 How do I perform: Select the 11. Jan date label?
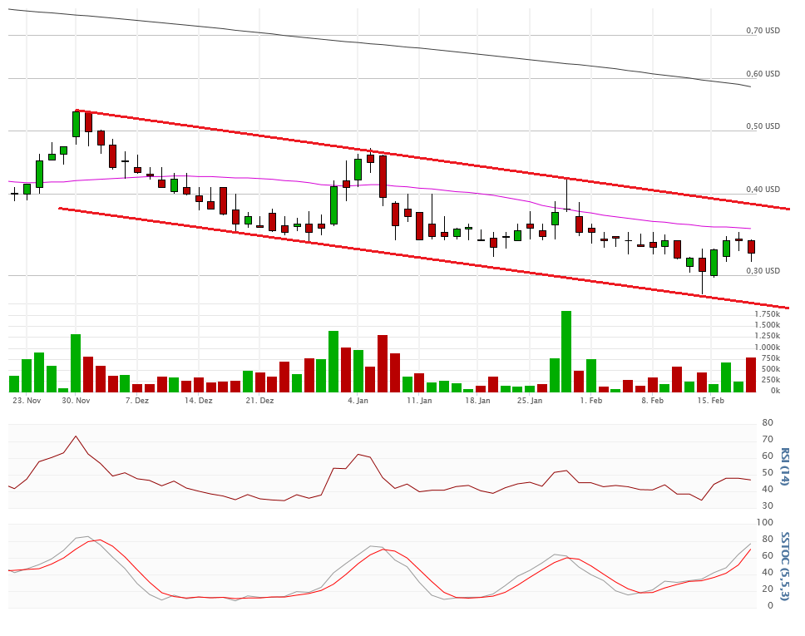[x=419, y=401]
